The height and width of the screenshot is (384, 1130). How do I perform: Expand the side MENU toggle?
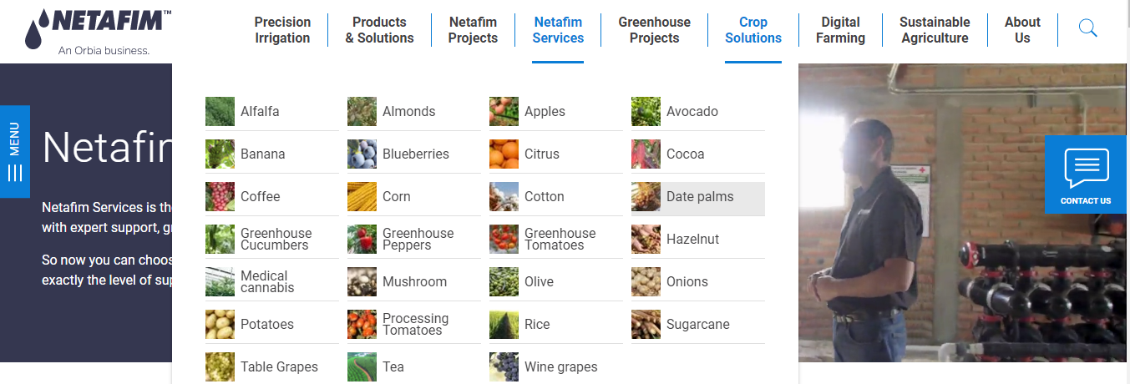point(14,151)
